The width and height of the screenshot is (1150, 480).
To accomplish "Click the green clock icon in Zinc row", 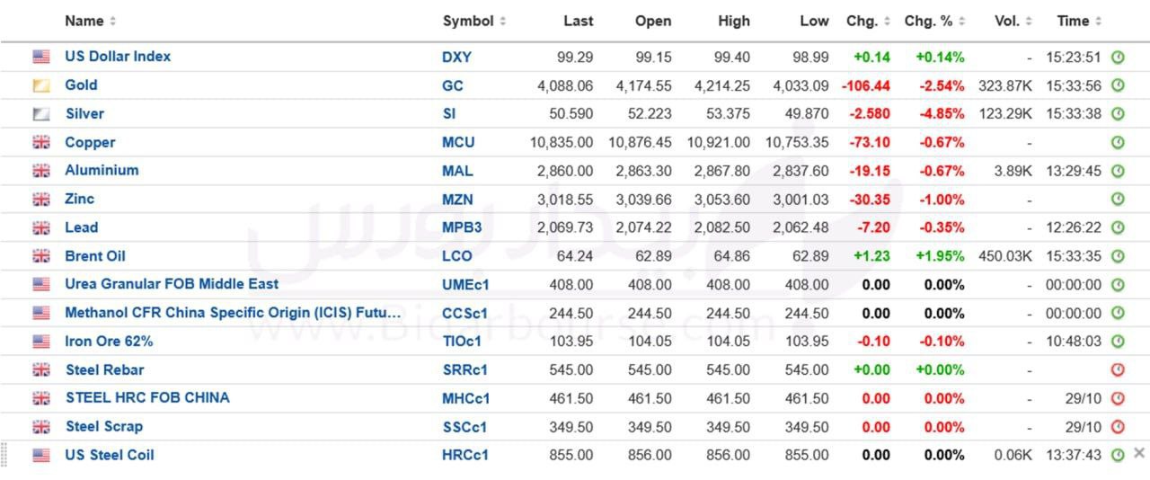I will click(1118, 199).
